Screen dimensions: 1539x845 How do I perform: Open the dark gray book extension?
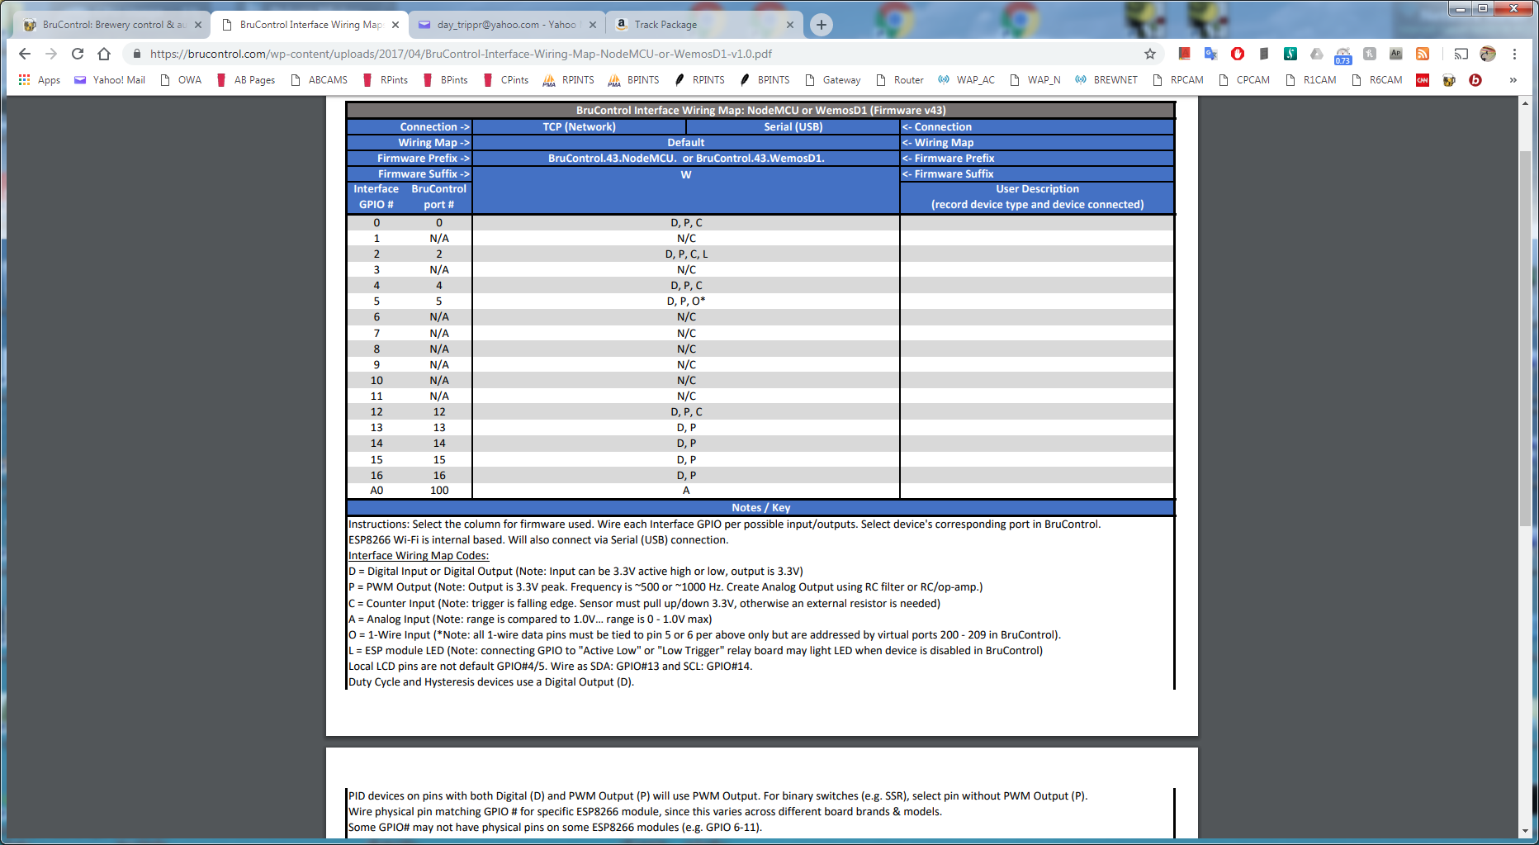tap(1263, 54)
